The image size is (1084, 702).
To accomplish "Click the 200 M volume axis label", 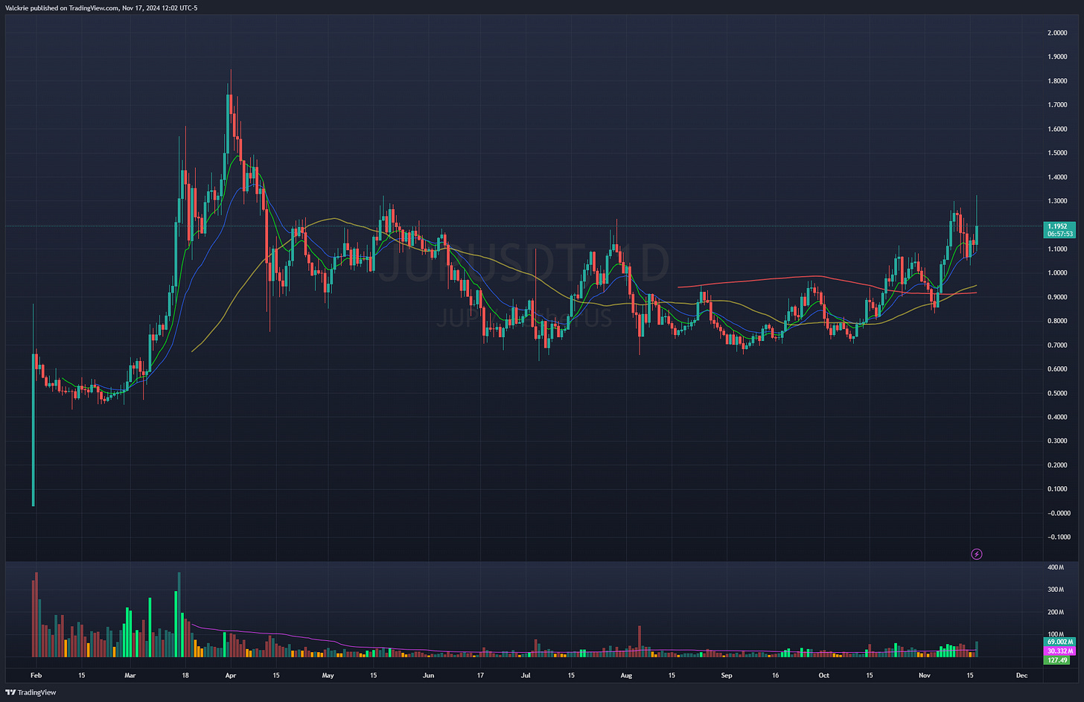I will [1056, 613].
